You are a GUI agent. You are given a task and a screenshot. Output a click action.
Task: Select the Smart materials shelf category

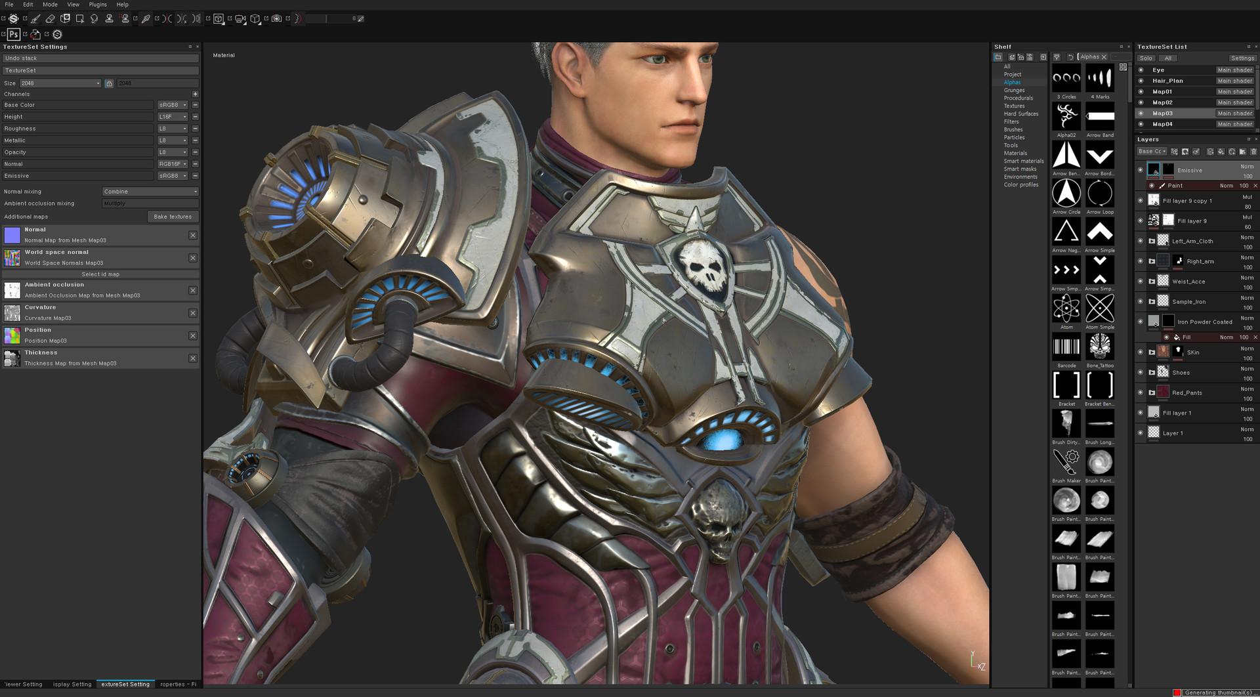tap(1023, 161)
